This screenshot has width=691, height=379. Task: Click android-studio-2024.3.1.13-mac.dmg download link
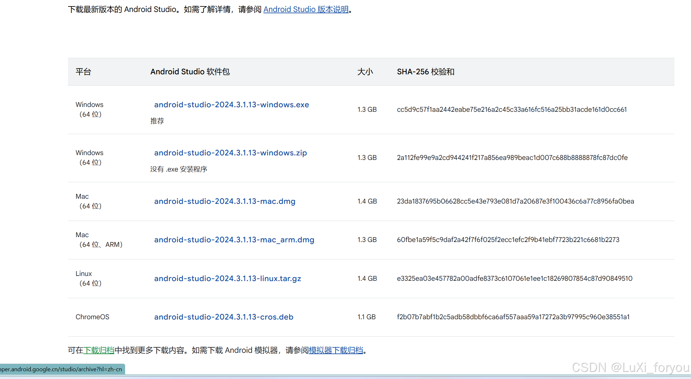pos(225,201)
